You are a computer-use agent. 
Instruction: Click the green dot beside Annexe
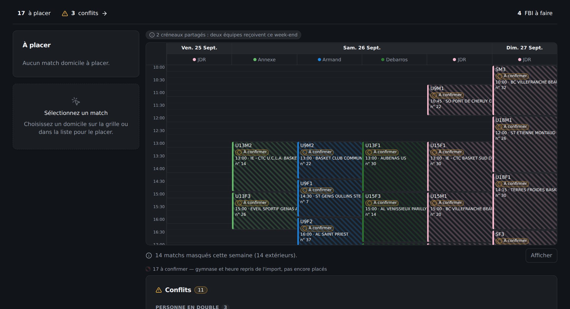pos(255,60)
